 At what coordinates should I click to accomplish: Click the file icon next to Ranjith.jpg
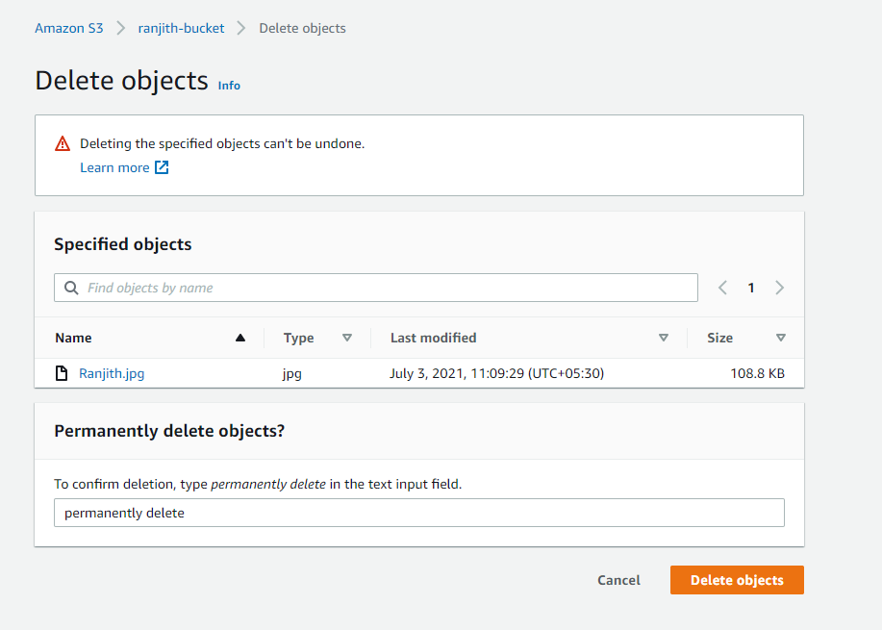62,373
